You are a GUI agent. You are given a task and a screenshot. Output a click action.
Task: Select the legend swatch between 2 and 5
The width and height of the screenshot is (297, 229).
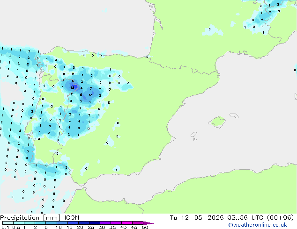click(41, 223)
